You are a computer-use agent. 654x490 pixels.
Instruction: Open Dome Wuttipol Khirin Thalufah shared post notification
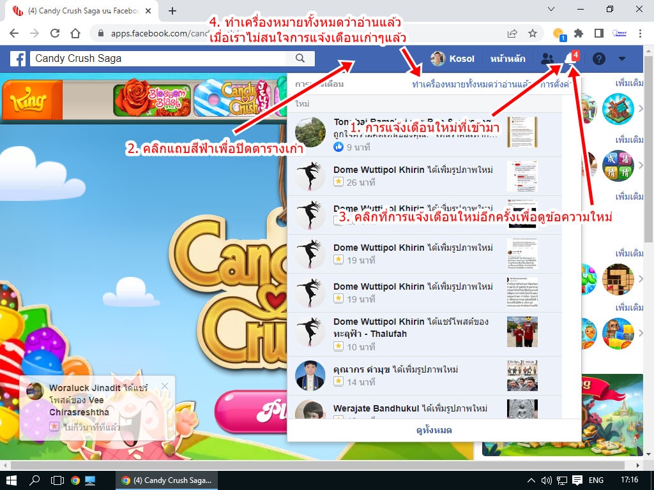(x=425, y=334)
